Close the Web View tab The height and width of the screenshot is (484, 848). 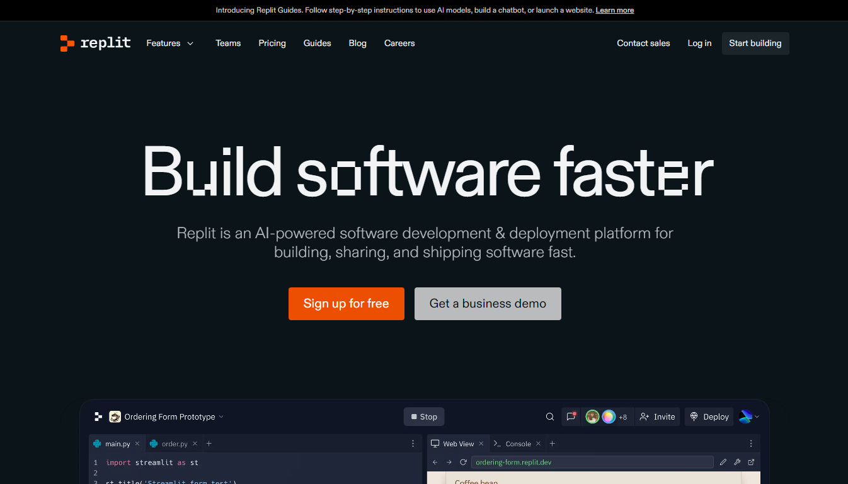481,444
